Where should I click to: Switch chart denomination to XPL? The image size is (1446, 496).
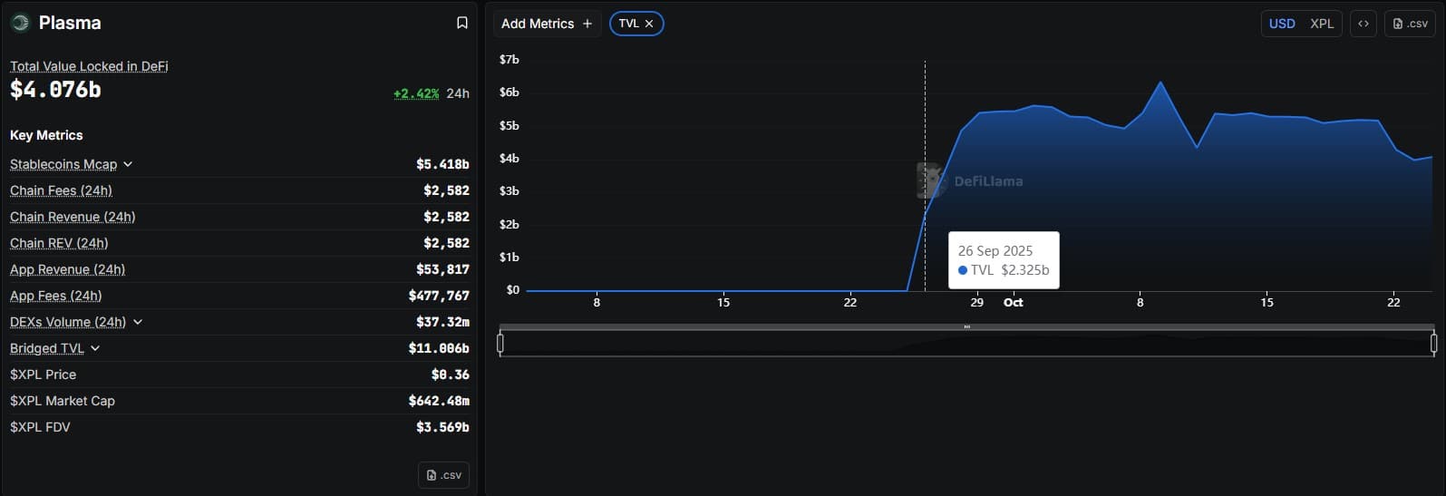coord(1322,24)
